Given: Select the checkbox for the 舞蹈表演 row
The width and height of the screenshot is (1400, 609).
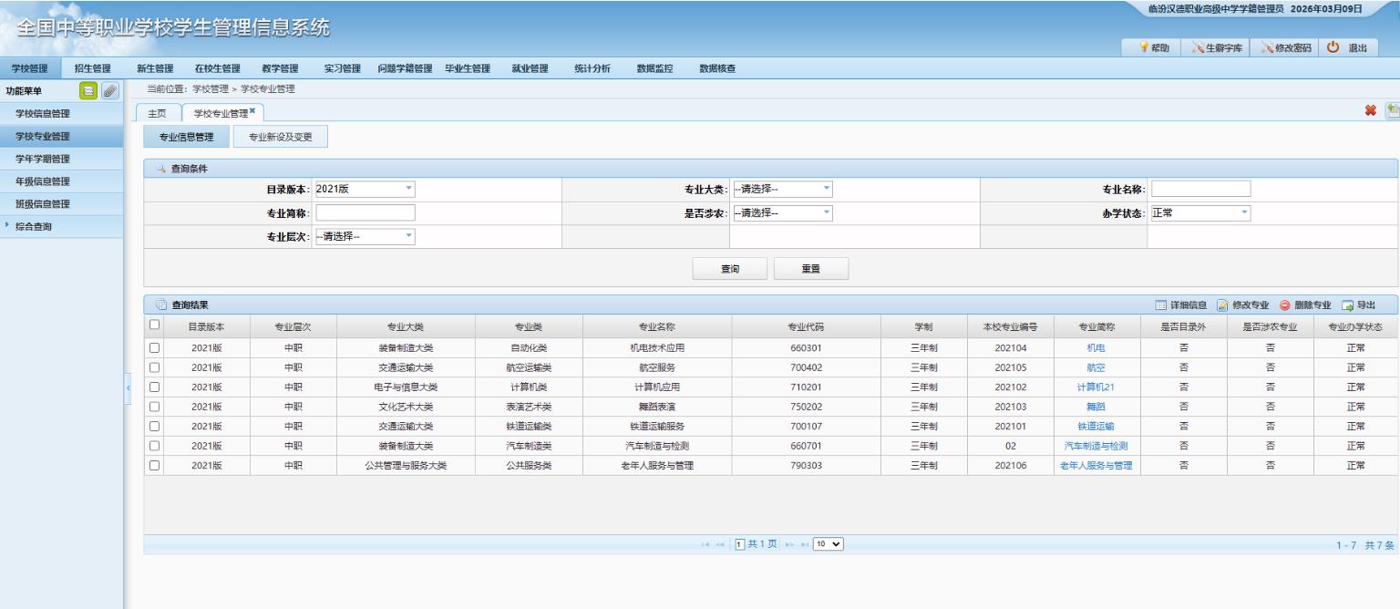Looking at the screenshot, I should [x=154, y=407].
